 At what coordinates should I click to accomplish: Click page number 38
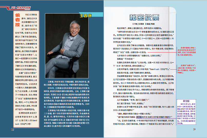[x=12, y=130]
